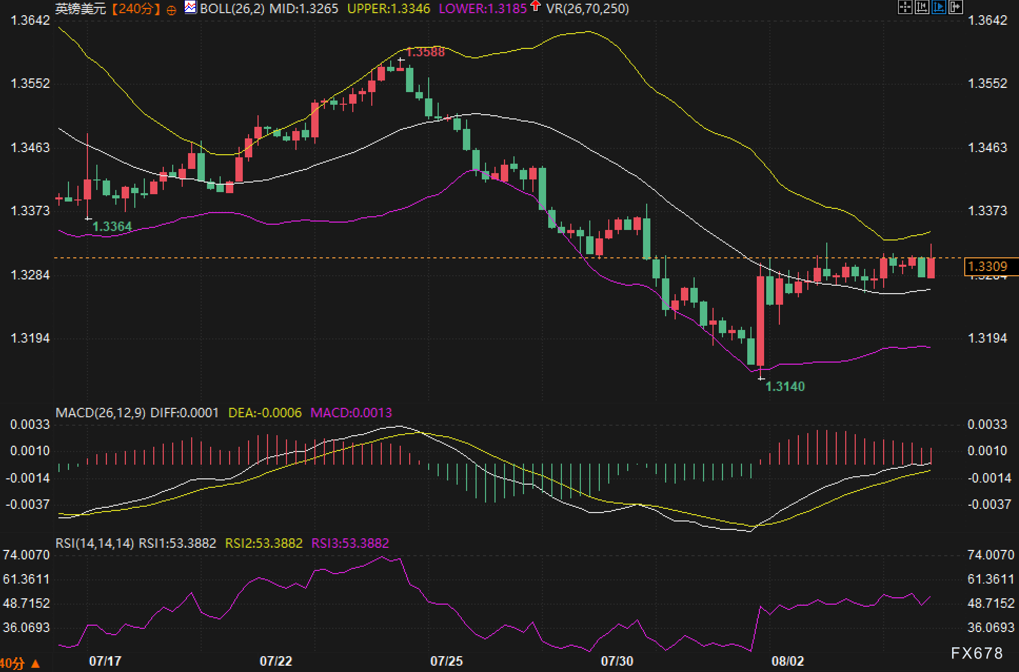Click the 07/25 date on time axis
The image size is (1019, 672).
[446, 661]
